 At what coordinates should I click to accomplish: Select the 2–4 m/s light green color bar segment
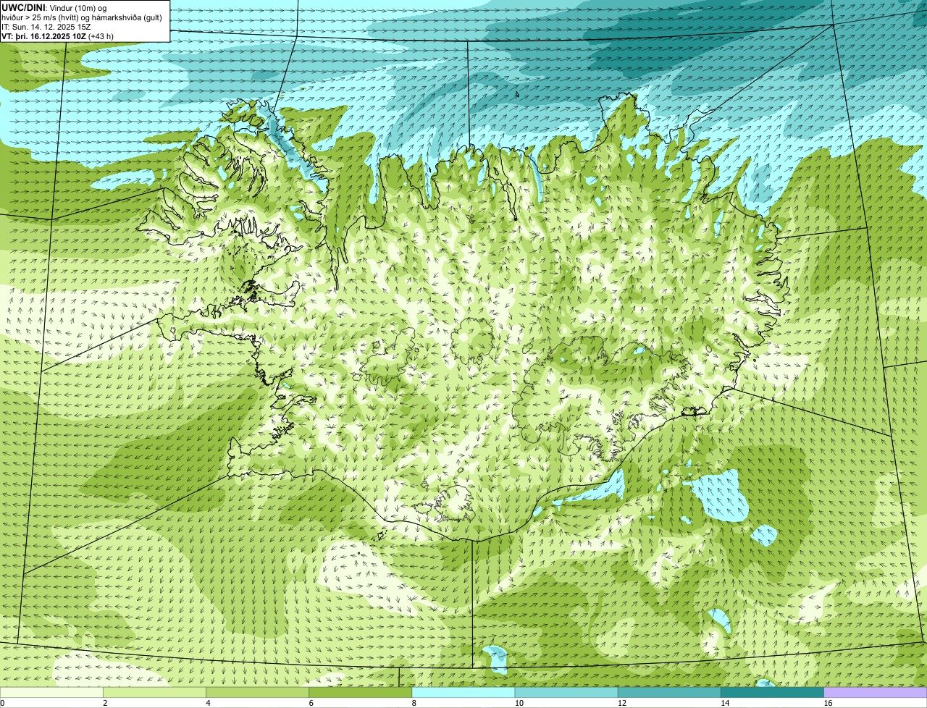[x=154, y=692]
